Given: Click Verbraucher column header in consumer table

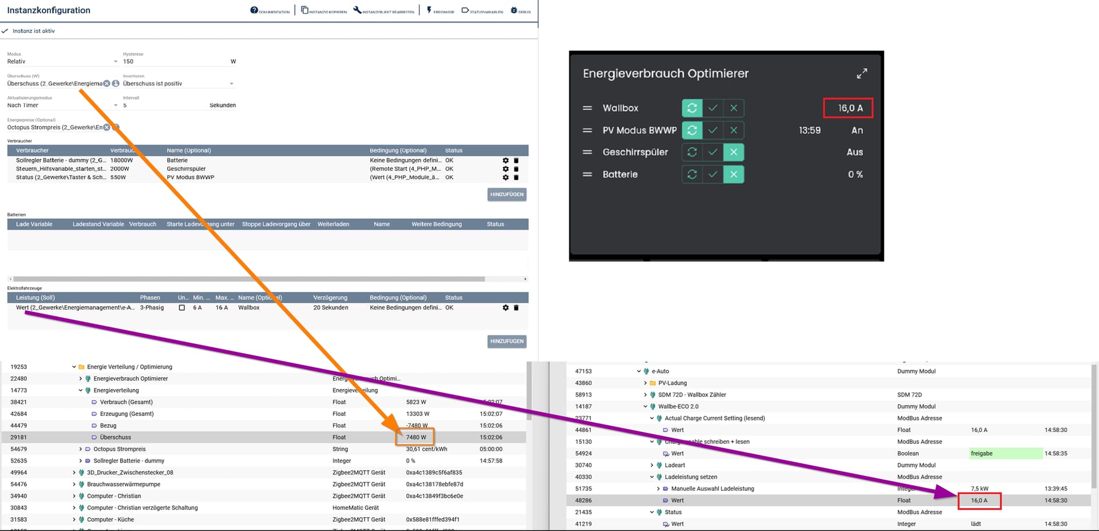Looking at the screenshot, I should (x=33, y=150).
